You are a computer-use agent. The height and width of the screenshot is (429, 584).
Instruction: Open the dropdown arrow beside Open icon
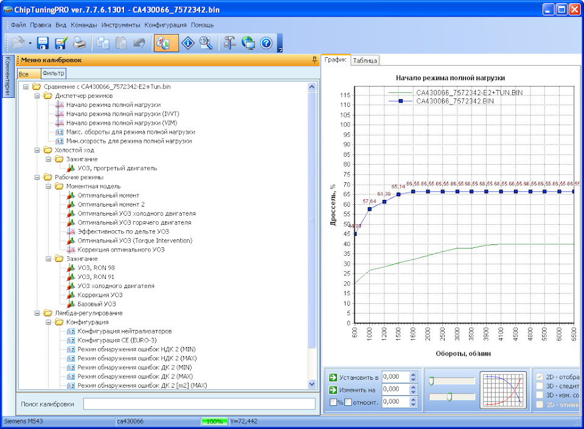pos(30,43)
